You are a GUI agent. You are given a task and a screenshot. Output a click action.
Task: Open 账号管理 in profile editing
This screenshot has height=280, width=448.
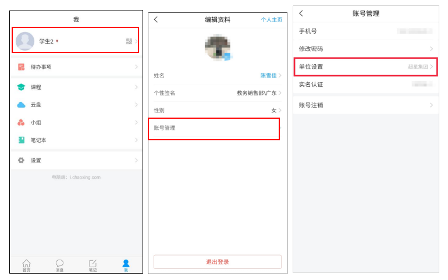(214, 128)
